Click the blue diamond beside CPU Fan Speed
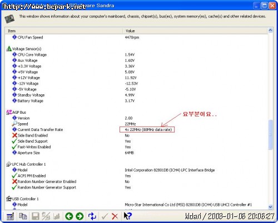Viewport: 278px width, 223px height. coord(14,37)
